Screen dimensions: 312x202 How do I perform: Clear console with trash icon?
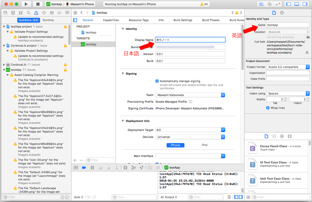pos(229,197)
